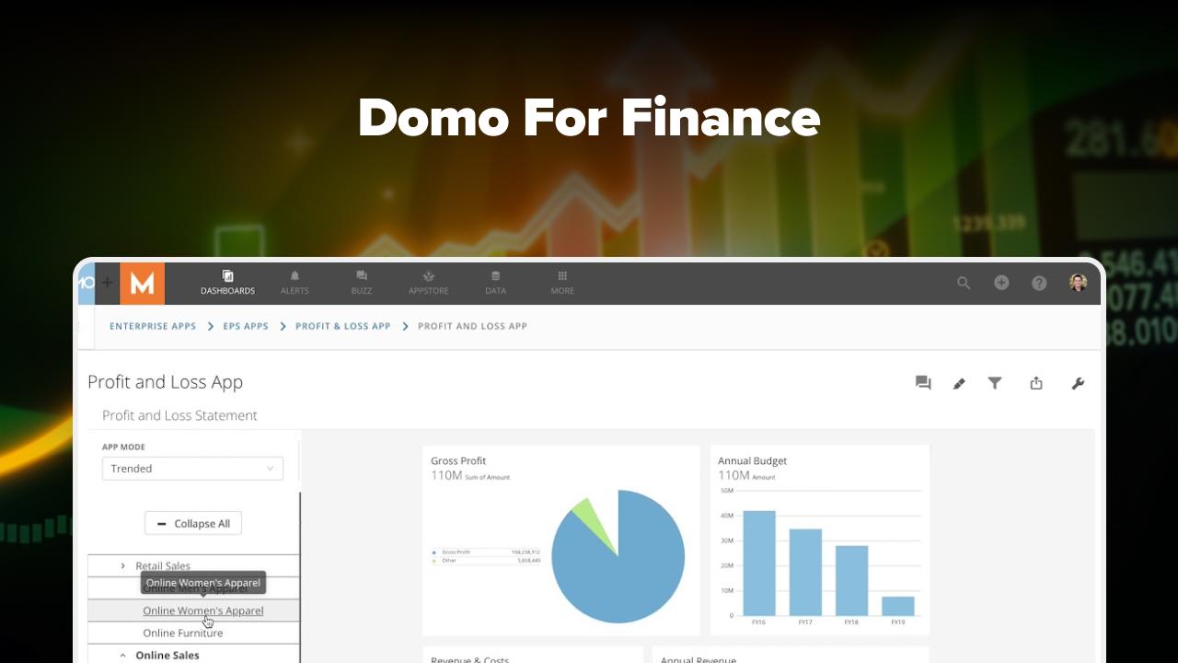
Task: Expand the Retail Sales tree item
Action: [123, 565]
